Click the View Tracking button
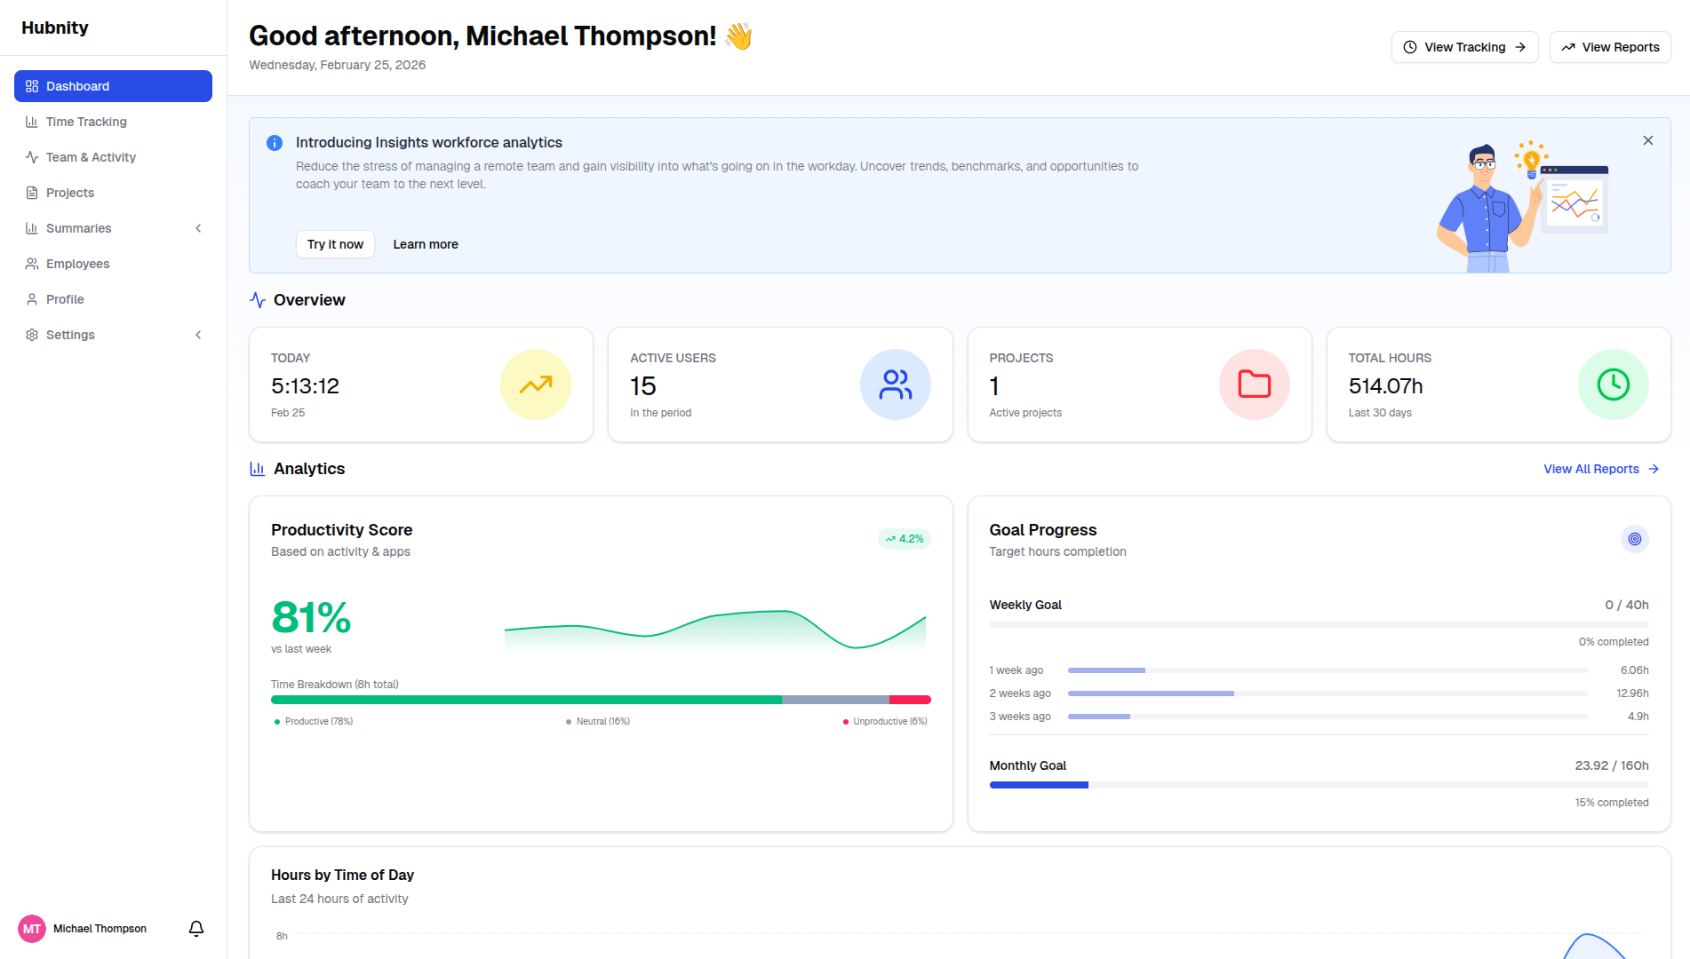1690x959 pixels. (x=1463, y=47)
